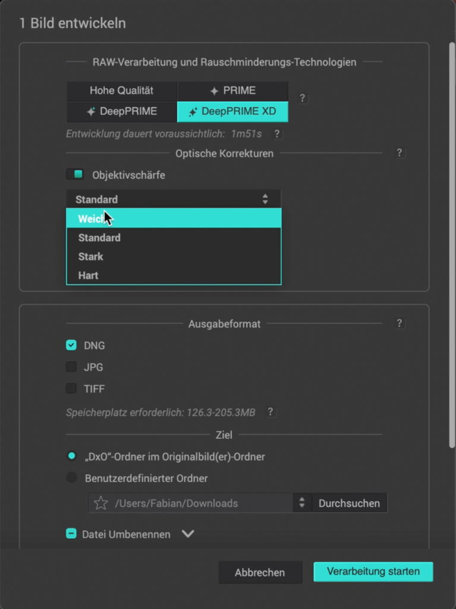Click help icon next to Speicherplatz erforderlich

point(271,412)
